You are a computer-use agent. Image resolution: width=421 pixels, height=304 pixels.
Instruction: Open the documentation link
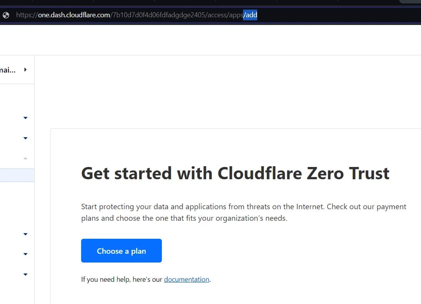186,279
